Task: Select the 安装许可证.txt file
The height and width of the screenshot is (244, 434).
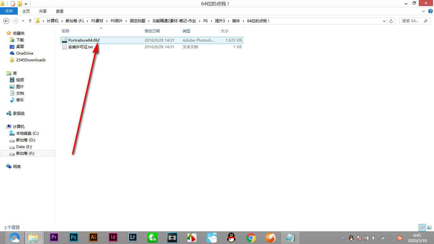Action: click(x=152, y=47)
